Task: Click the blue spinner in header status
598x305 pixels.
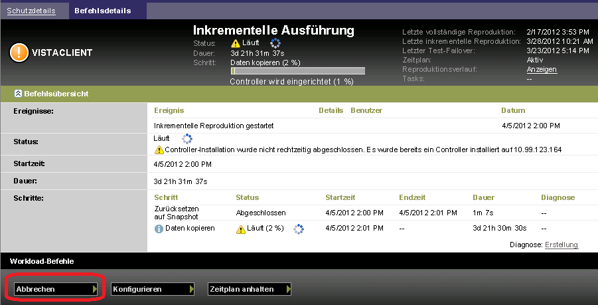Action: tap(275, 43)
